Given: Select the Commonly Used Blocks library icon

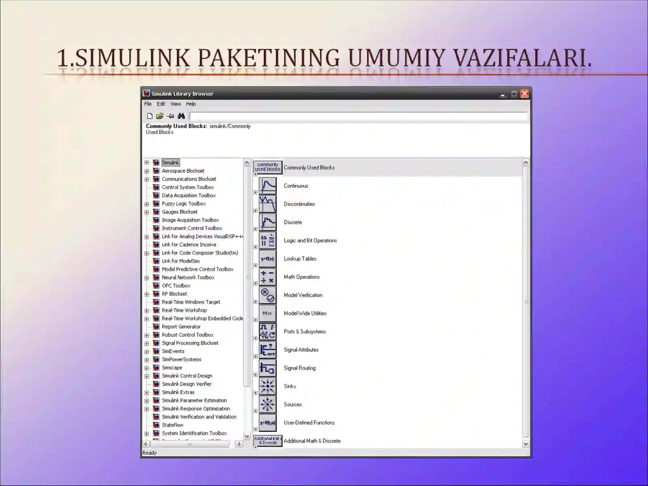Looking at the screenshot, I should tap(268, 167).
